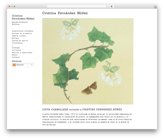164x139 pixels.
Task: Open the Catálogos page
Action: pyautogui.click(x=16, y=48)
